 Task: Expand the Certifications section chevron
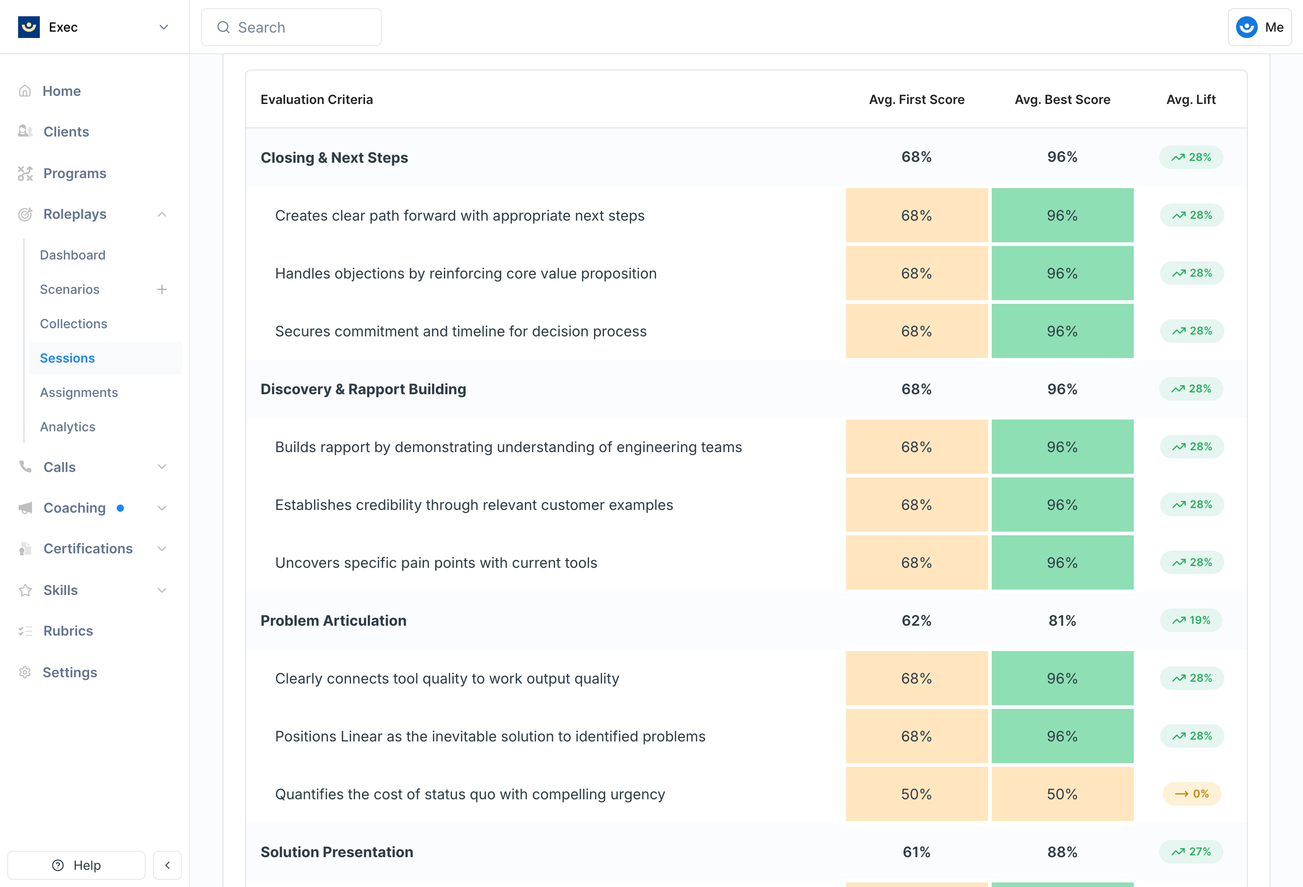[x=162, y=548]
